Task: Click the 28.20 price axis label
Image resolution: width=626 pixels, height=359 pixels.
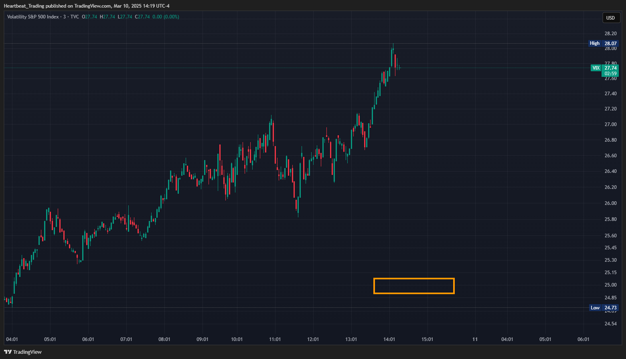Action: [x=610, y=34]
